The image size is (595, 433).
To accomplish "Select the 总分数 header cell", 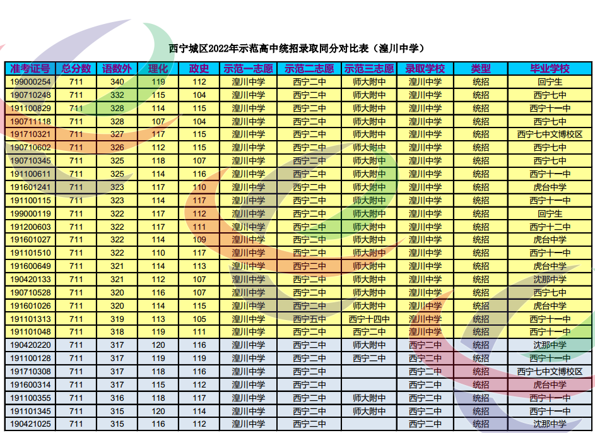I will coord(76,69).
